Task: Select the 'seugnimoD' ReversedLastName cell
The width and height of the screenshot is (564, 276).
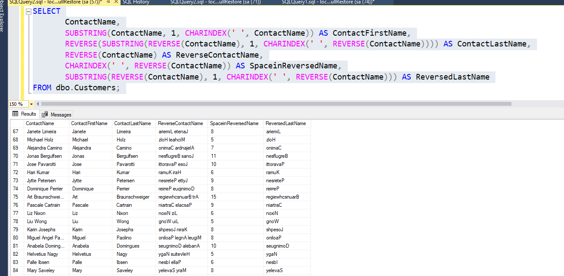Action: (x=287, y=246)
